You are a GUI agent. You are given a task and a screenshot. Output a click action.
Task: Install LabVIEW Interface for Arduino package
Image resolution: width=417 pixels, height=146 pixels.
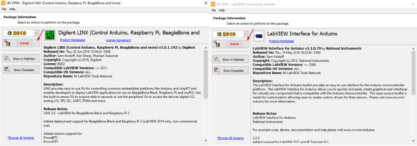pos(230,44)
